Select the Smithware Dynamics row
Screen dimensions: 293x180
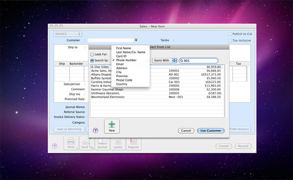pos(157,93)
